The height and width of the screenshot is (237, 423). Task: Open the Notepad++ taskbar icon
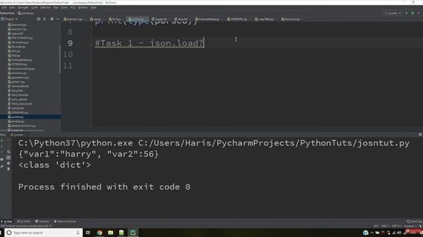pyautogui.click(x=122, y=232)
